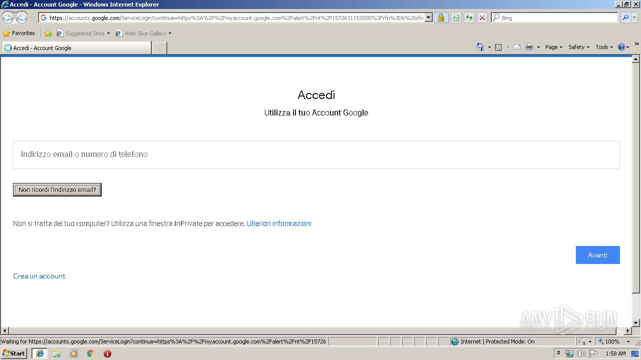Click the URL address bar field

236,18
